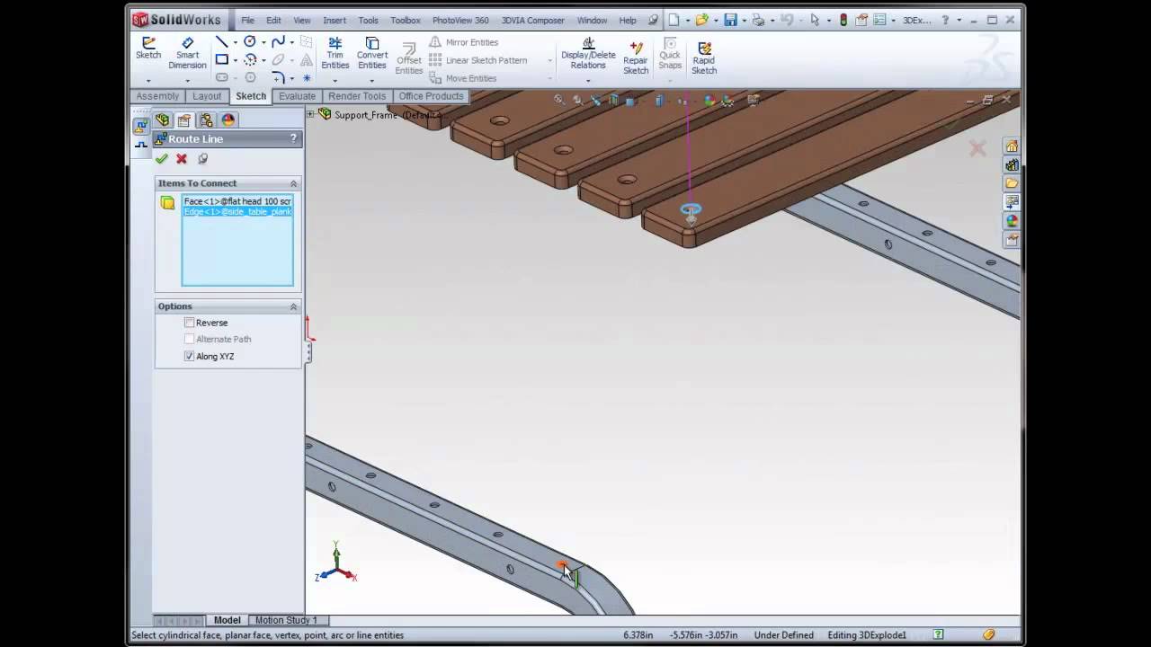The image size is (1151, 647).
Task: Click the Print icon
Action: (x=758, y=20)
